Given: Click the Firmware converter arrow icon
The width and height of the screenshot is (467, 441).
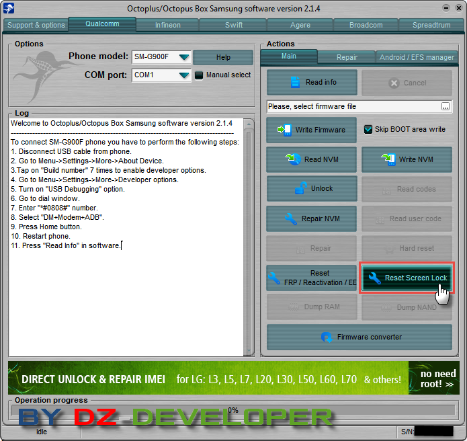Looking at the screenshot, I should [x=327, y=337].
